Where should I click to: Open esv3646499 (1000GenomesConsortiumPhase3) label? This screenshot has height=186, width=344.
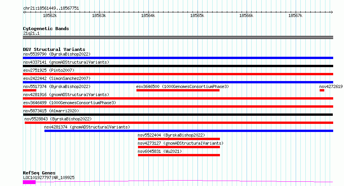70,103
